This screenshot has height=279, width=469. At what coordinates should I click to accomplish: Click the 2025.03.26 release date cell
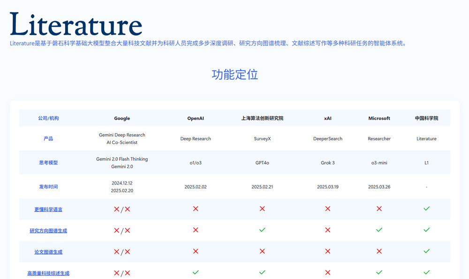click(379, 187)
